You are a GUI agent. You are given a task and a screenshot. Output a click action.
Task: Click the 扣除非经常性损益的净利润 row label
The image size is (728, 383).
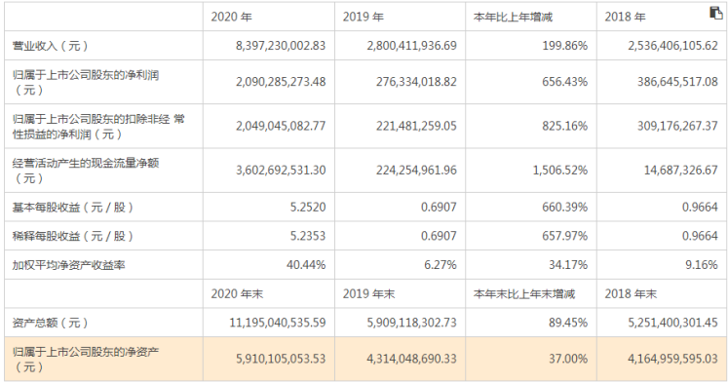point(98,127)
